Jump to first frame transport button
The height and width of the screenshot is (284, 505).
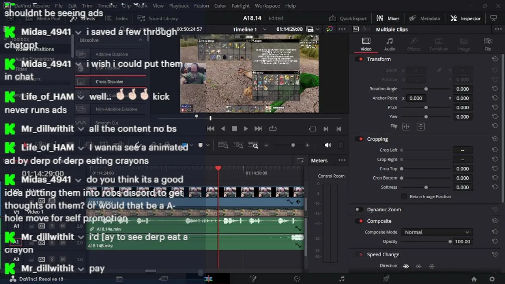(x=210, y=129)
